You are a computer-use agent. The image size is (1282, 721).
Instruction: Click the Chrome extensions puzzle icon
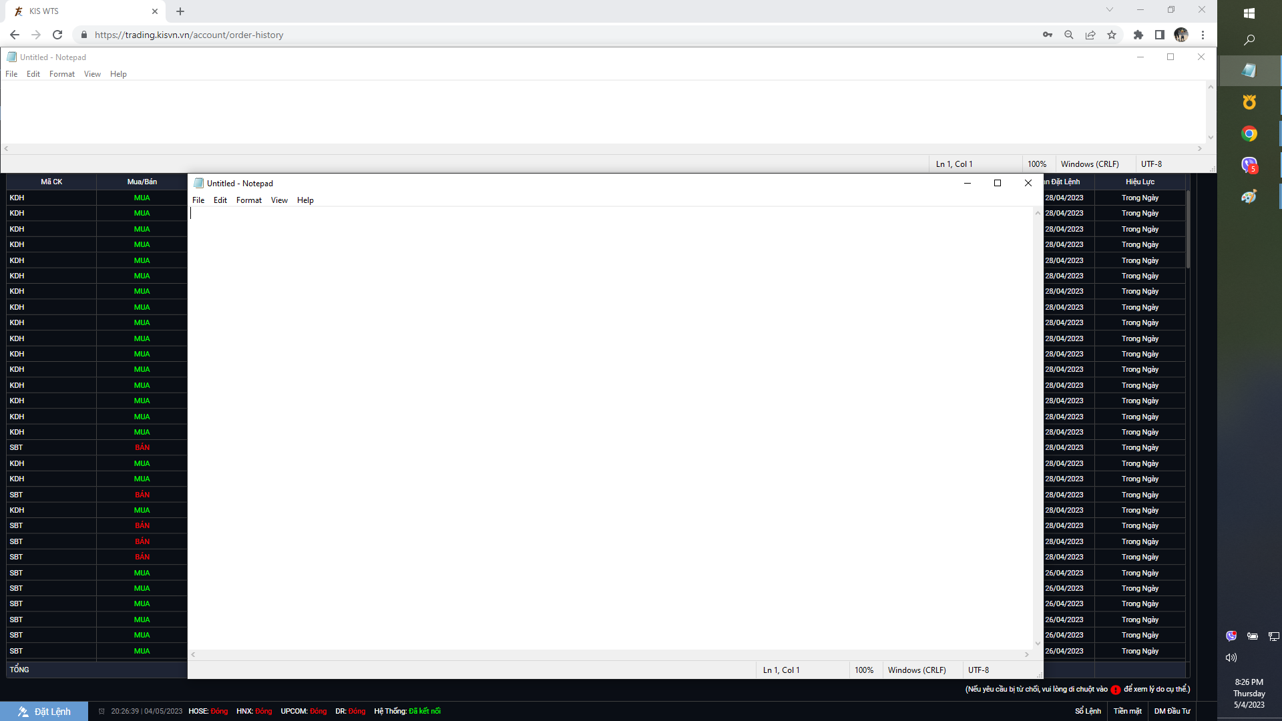(x=1138, y=35)
